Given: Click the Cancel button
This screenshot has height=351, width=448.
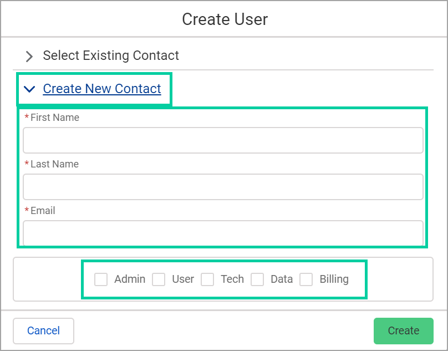Looking at the screenshot, I should (43, 330).
